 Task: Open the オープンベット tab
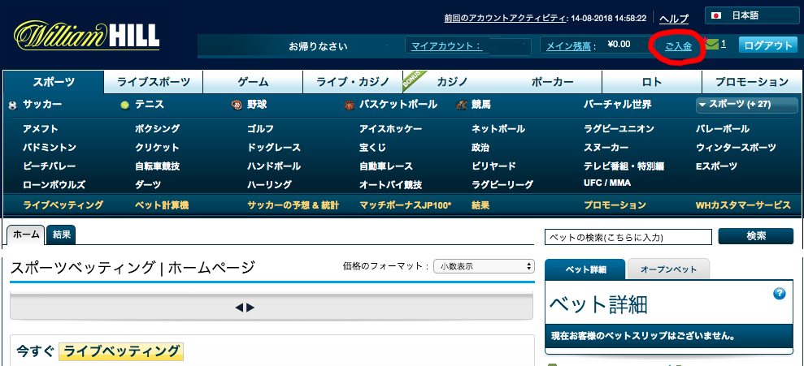tap(667, 269)
